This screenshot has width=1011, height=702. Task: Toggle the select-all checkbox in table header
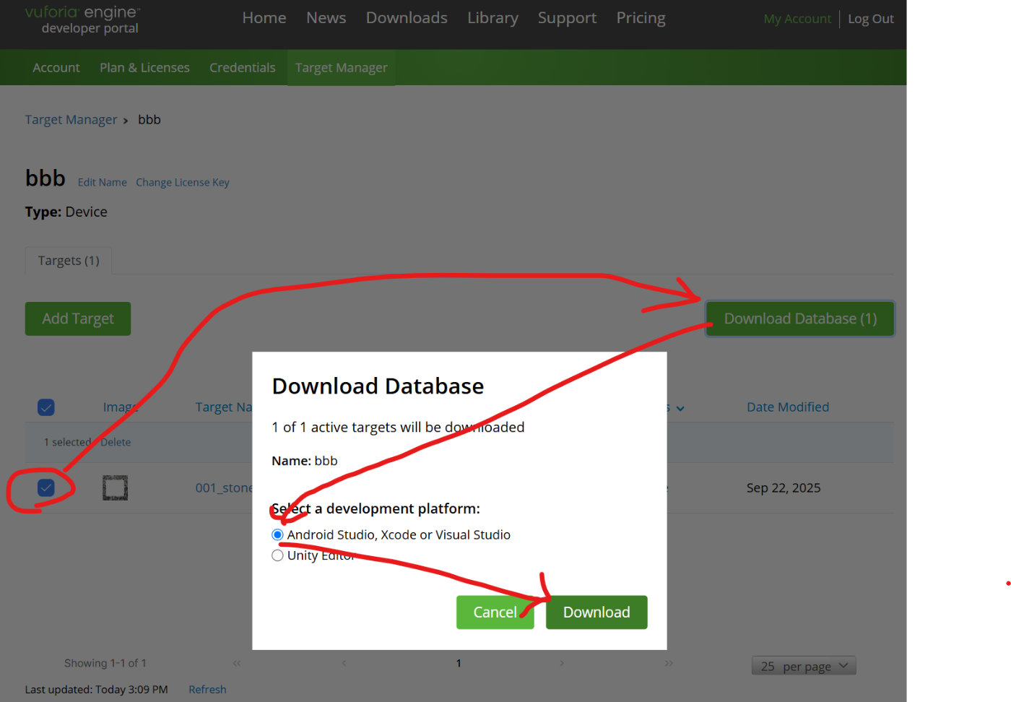click(46, 407)
